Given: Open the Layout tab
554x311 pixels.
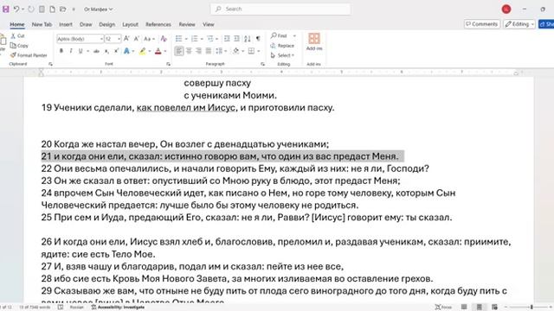Looking at the screenshot, I should pos(130,24).
